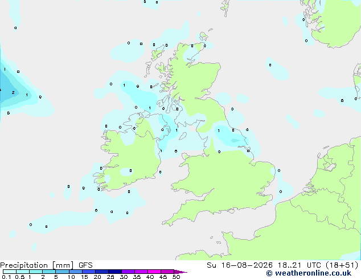This screenshot has height=279, width=361.
Task: Click the legend scale label '20'
Action: pyautogui.click(x=97, y=277)
